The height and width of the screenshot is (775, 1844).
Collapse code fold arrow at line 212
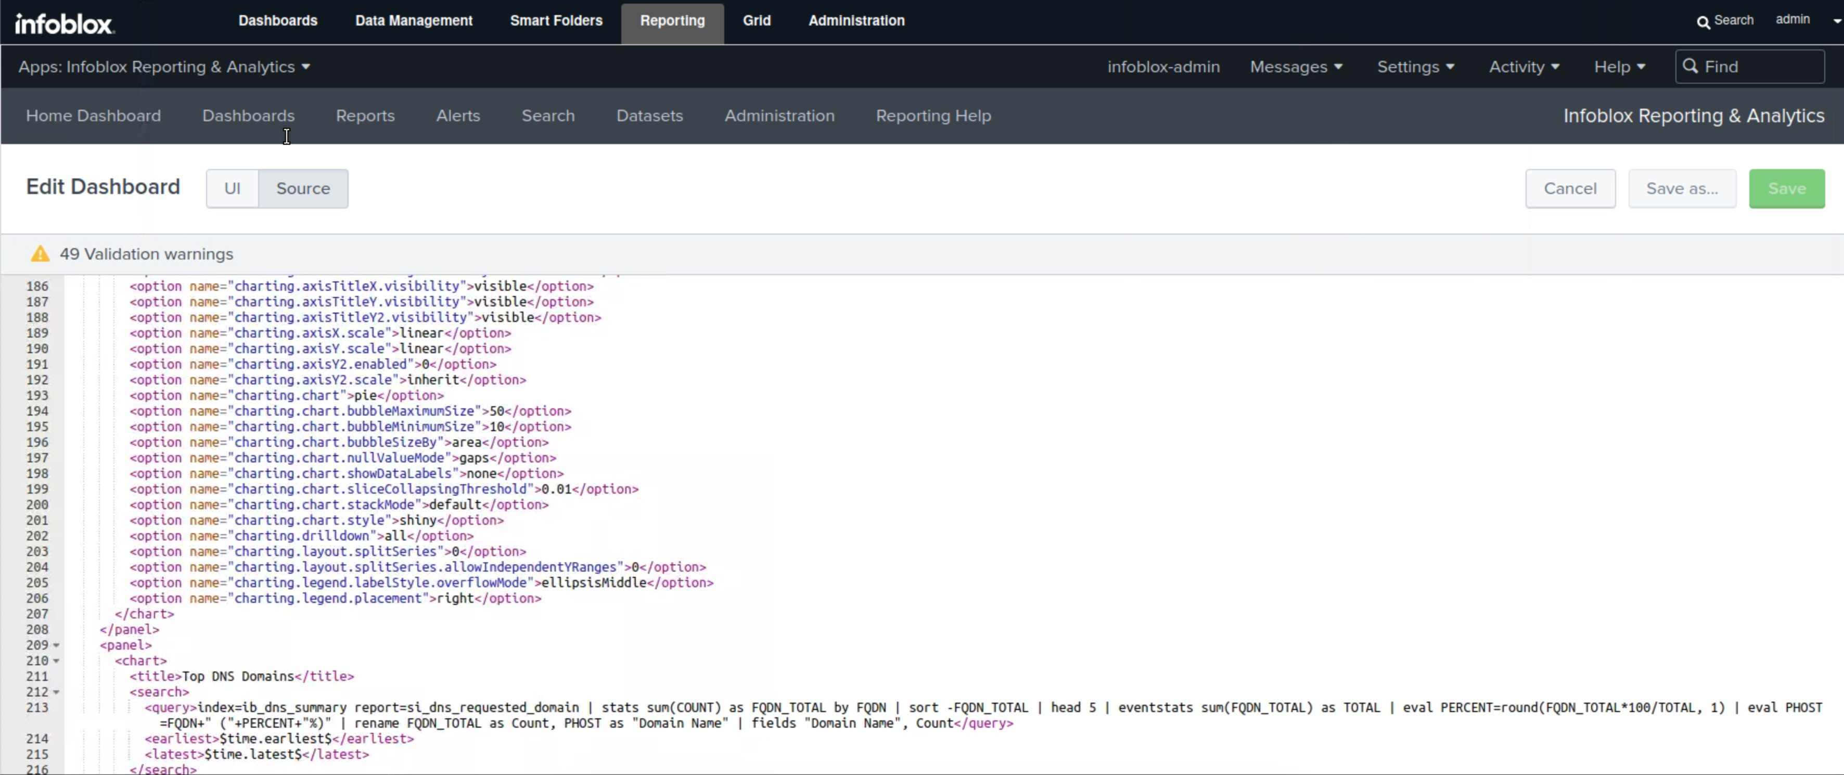[x=56, y=693]
